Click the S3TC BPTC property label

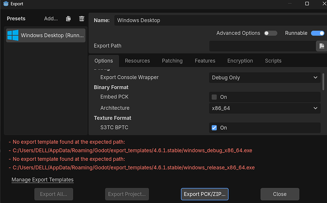pyautogui.click(x=114, y=127)
